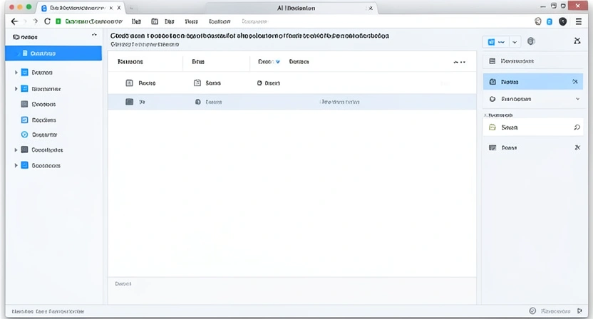
Task: Click the gray label in bottom-right status bar
Action: [x=555, y=311]
